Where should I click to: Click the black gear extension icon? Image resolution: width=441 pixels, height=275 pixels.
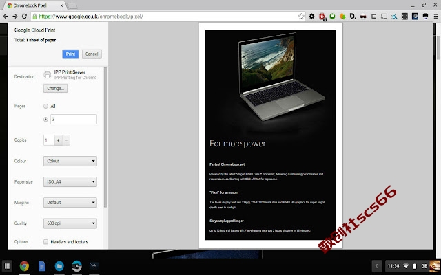click(x=311, y=16)
